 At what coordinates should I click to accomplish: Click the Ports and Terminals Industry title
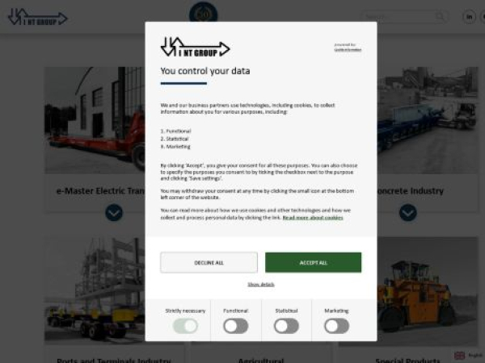click(114, 361)
